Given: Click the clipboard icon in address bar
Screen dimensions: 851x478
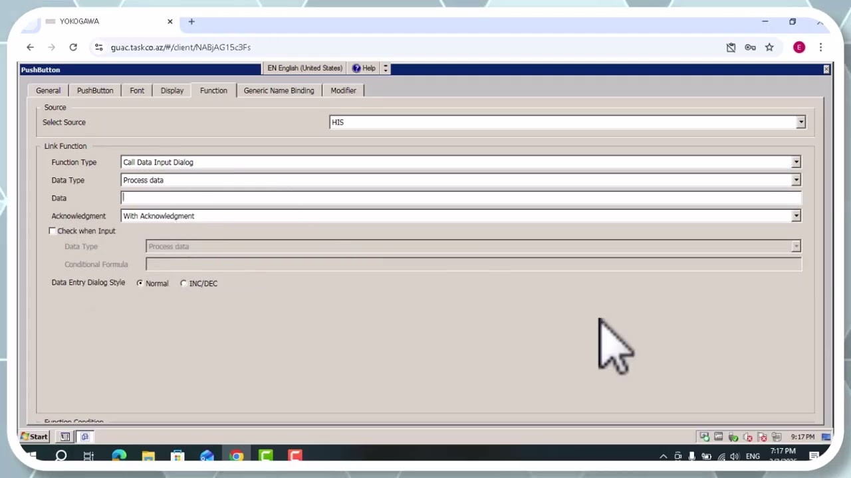Looking at the screenshot, I should [x=731, y=47].
